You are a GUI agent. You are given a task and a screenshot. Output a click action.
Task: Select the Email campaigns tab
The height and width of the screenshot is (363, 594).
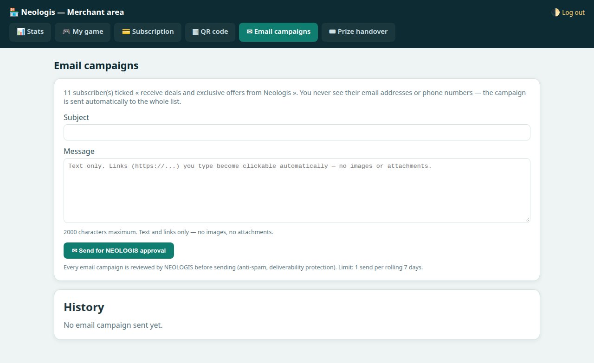coord(278,32)
